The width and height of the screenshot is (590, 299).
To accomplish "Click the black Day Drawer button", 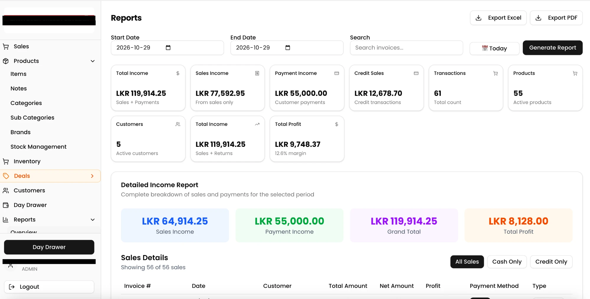I will click(x=49, y=247).
